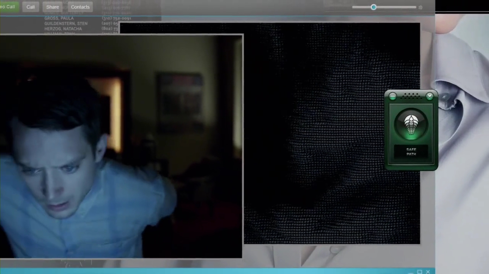Select the dark static video feed panel
This screenshot has height=274, width=489.
point(332,133)
